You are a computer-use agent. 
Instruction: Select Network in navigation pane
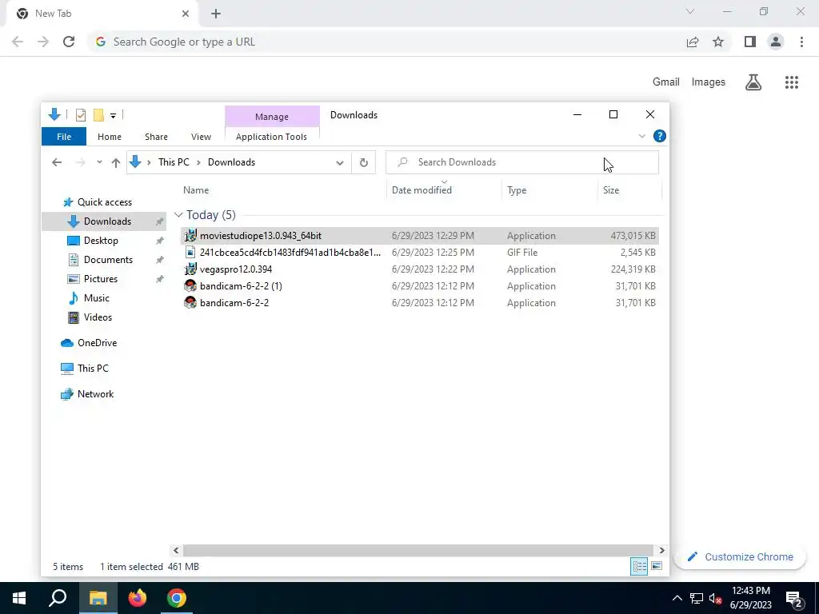click(x=95, y=394)
